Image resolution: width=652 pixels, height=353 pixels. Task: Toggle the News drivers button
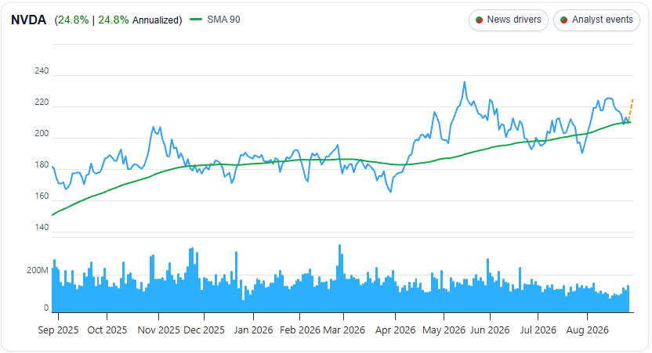click(x=509, y=20)
